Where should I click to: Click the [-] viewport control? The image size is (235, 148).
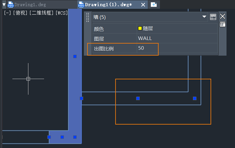click(7, 13)
